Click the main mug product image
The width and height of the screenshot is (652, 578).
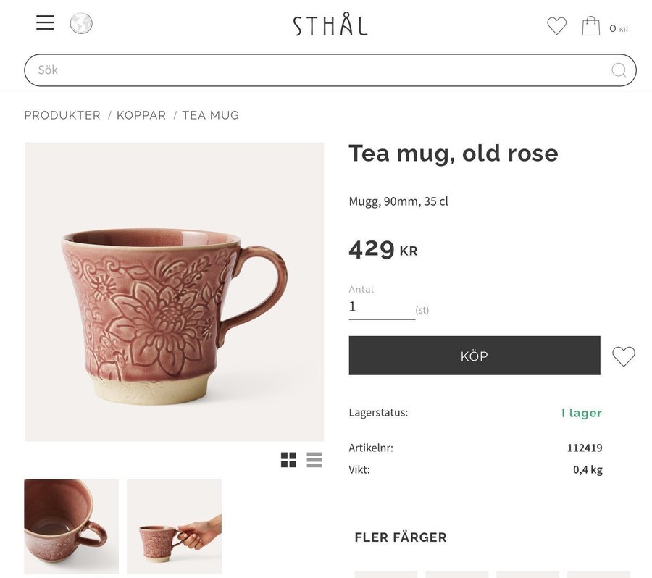coord(175,291)
